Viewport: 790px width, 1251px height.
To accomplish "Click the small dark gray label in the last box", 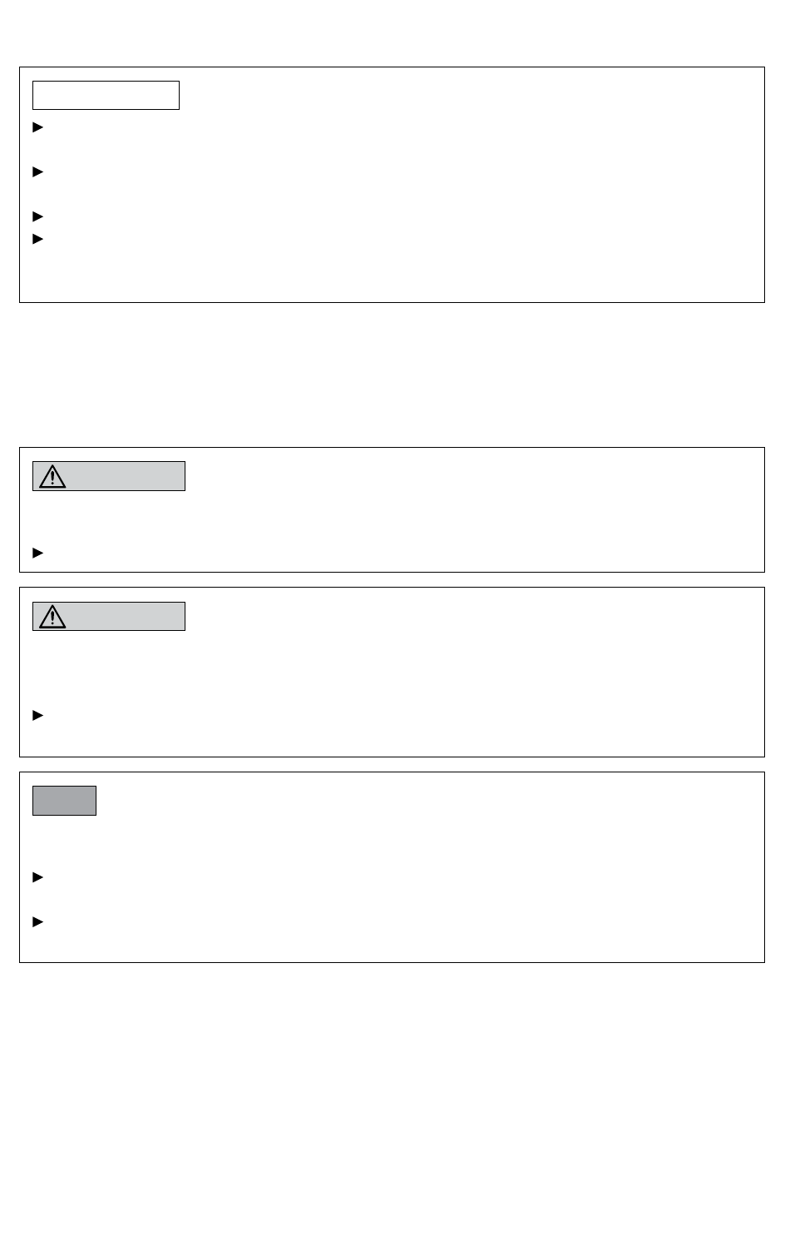I will tap(64, 801).
